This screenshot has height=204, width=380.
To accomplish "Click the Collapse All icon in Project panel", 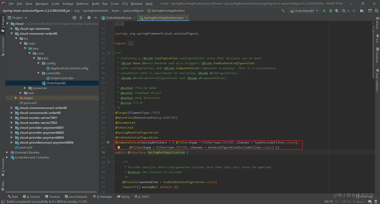I will [81, 18].
